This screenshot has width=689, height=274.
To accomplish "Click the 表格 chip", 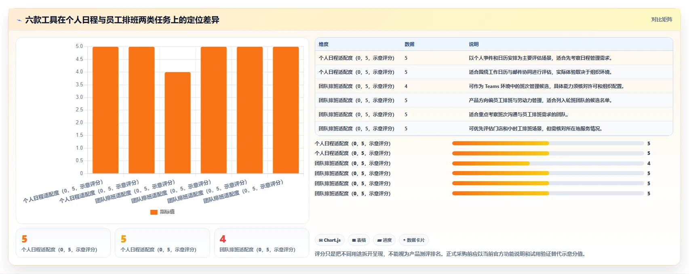I will (x=359, y=240).
